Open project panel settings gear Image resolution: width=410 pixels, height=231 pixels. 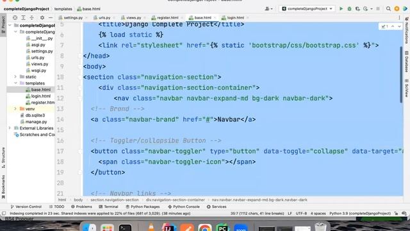click(x=42, y=17)
